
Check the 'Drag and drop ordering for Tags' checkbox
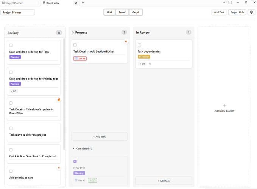point(11,45)
